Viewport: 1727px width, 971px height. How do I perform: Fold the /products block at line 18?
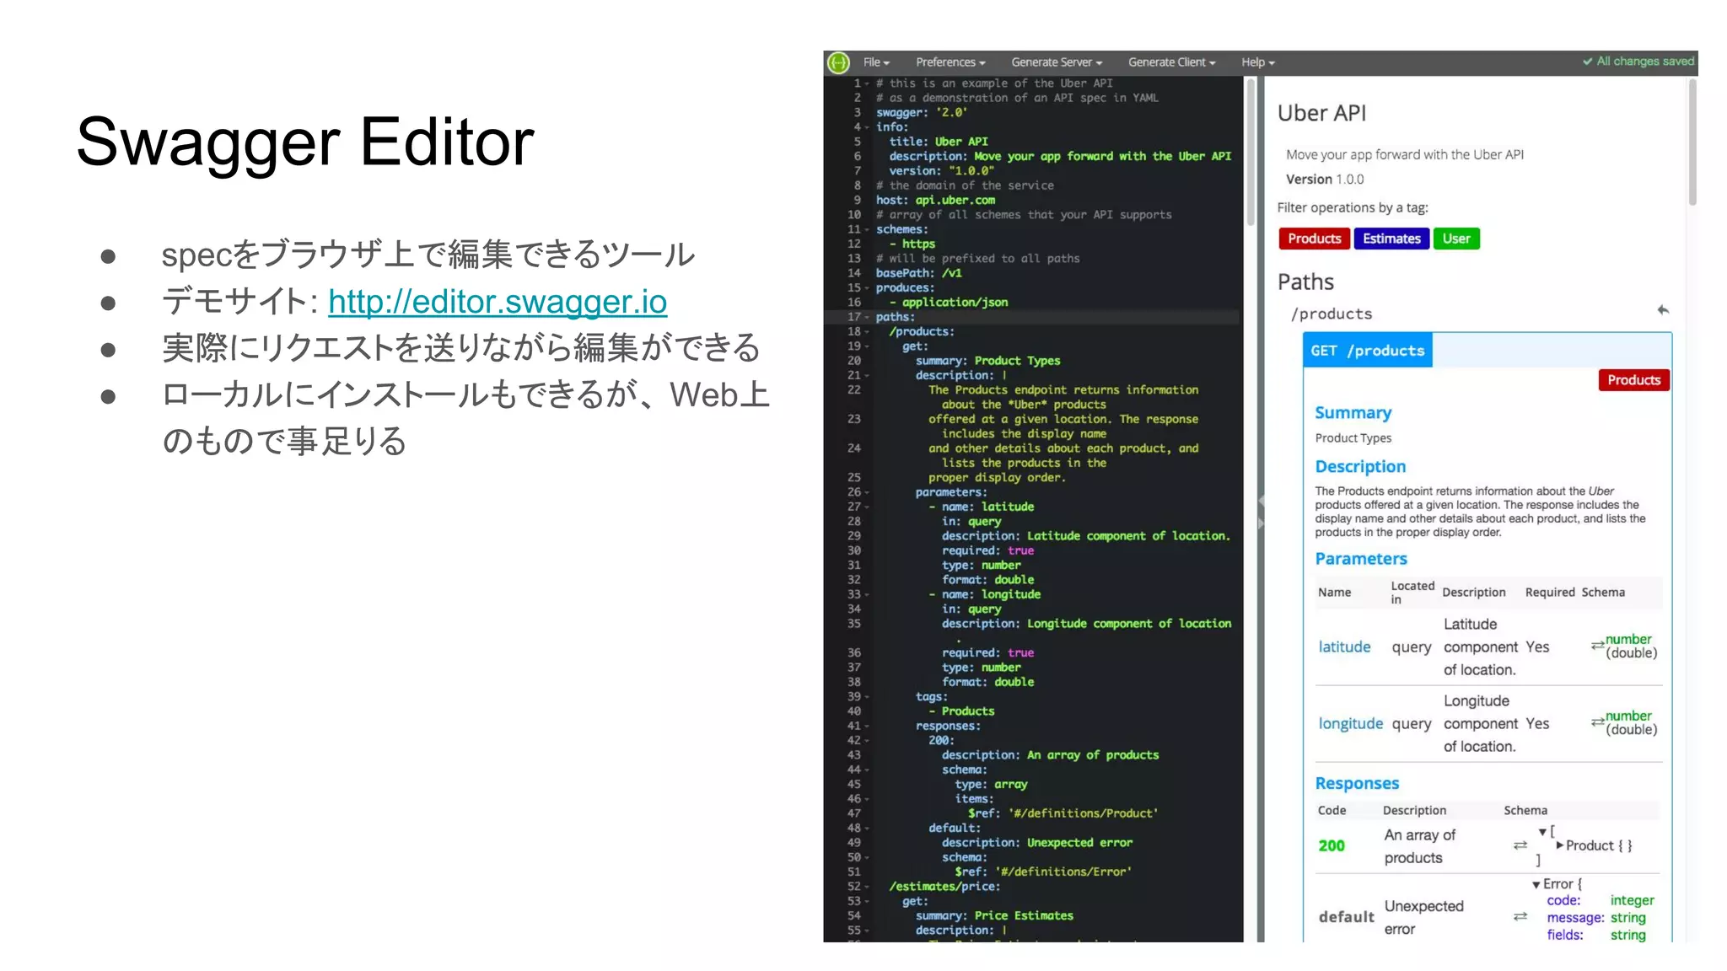point(867,332)
